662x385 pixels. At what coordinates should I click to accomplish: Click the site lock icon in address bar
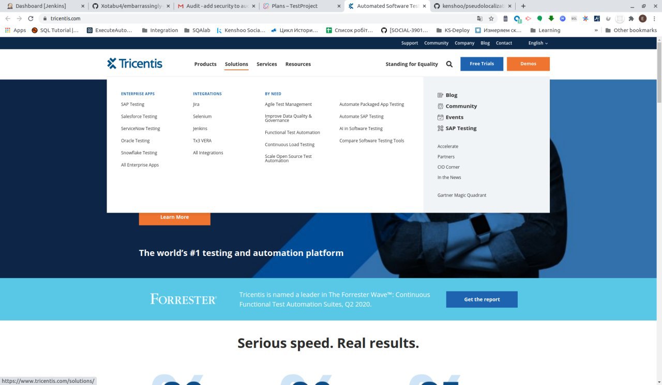(45, 19)
